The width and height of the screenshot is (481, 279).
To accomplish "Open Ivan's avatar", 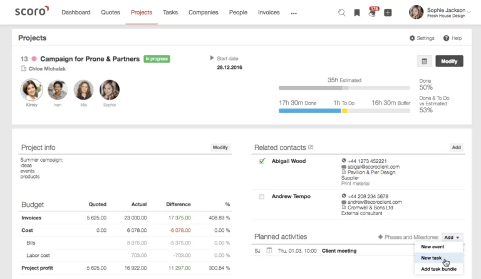I will pos(58,90).
